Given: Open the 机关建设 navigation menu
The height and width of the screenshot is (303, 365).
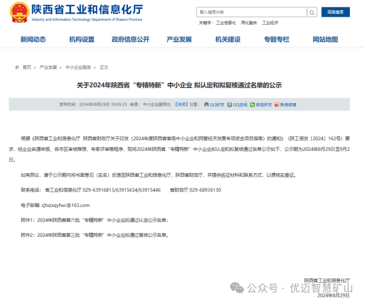Looking at the screenshot, I should [x=227, y=39].
